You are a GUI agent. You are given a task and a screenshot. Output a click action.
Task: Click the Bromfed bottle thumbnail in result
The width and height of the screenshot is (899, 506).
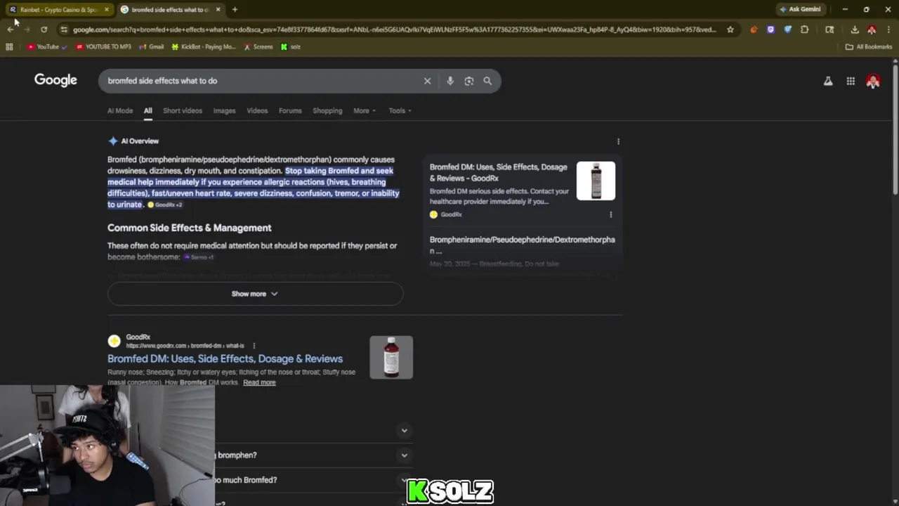(391, 357)
